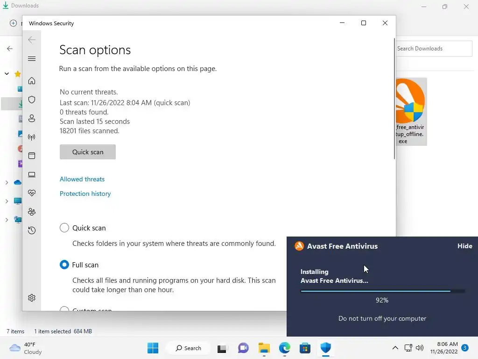Click the Avast installation progress bar
478x359 pixels.
click(x=383, y=291)
